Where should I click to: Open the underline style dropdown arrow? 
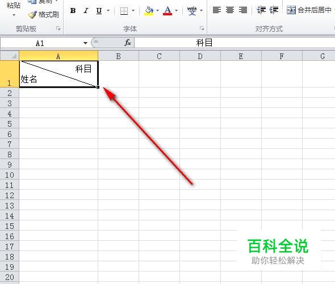pos(108,10)
